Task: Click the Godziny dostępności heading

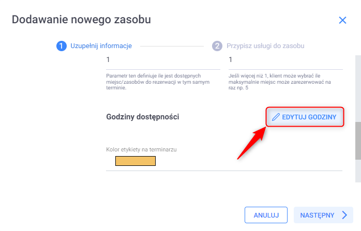Action: click(x=142, y=117)
